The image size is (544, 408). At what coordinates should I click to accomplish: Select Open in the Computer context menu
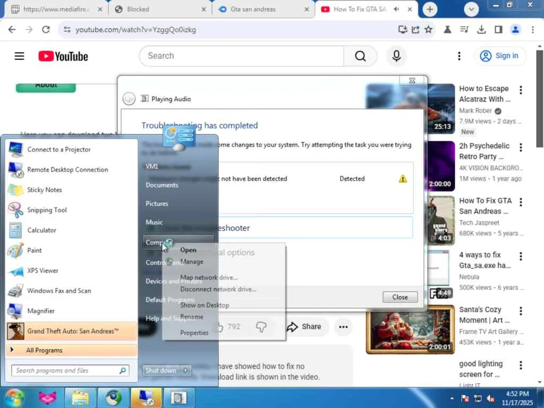[x=189, y=250]
